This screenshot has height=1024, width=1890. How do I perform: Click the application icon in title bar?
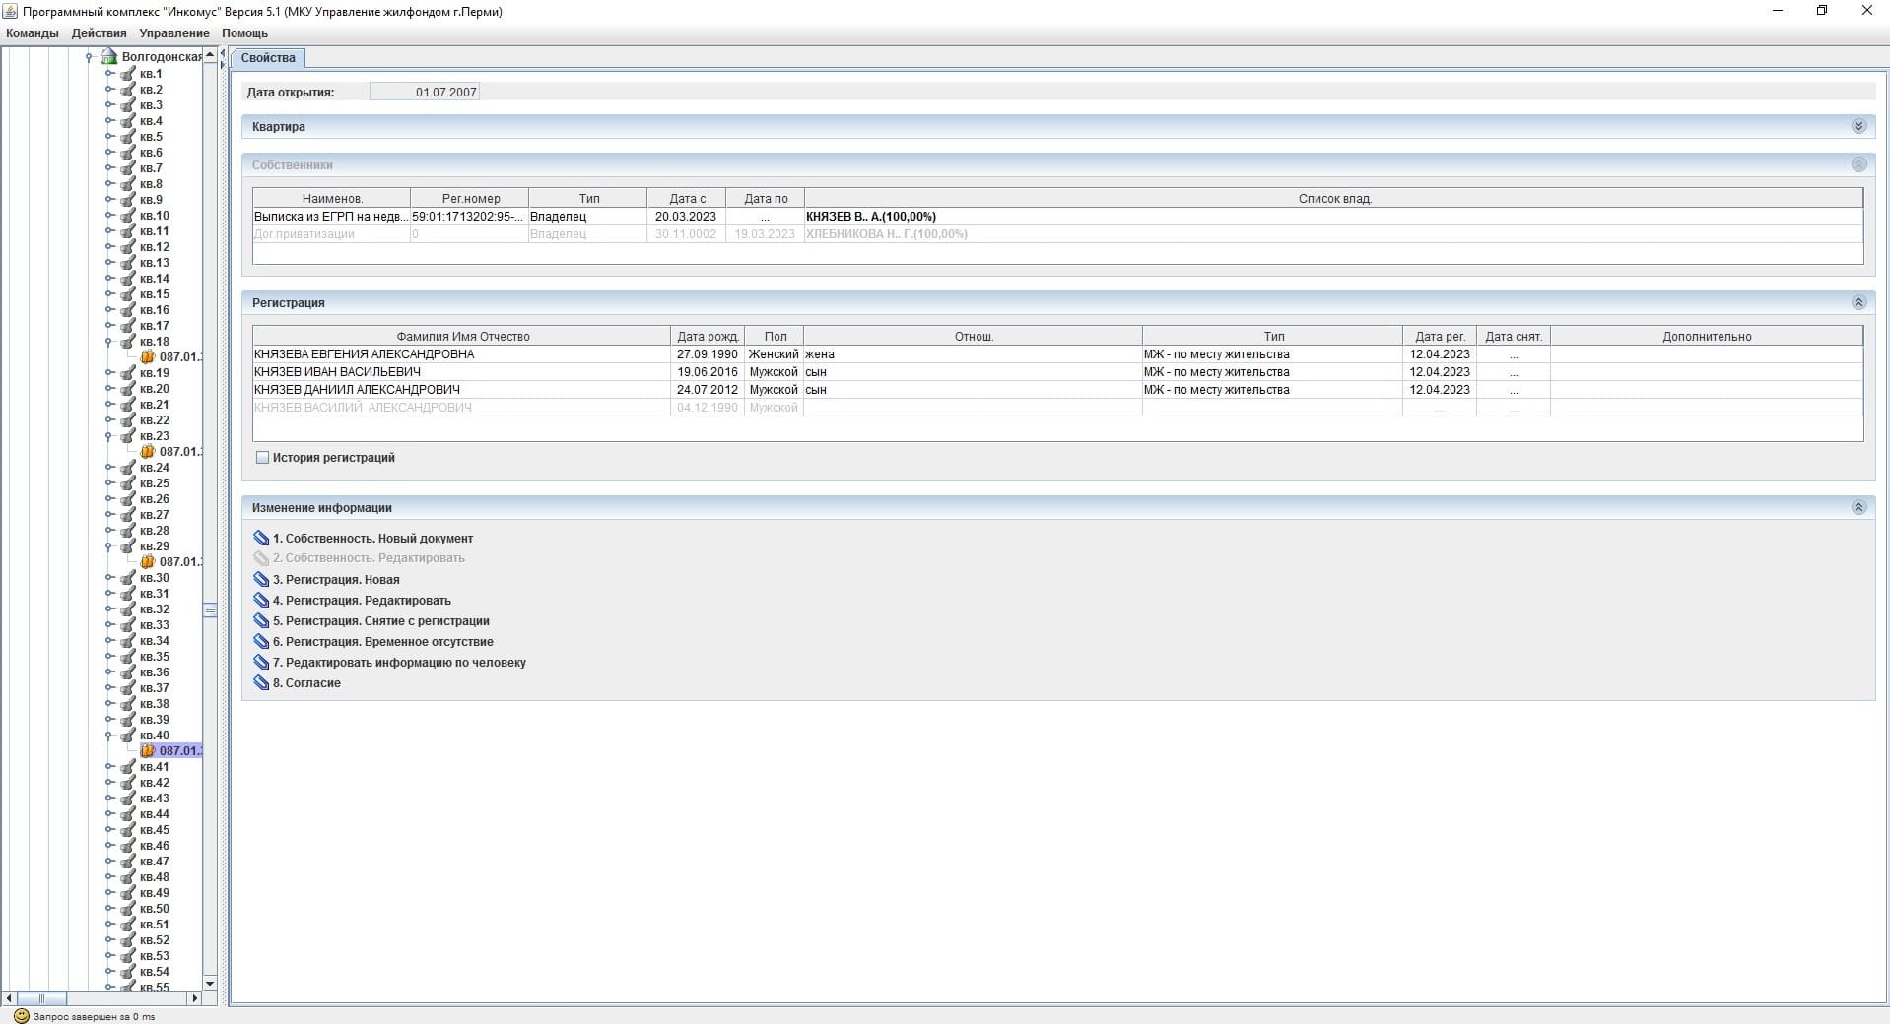[11, 12]
